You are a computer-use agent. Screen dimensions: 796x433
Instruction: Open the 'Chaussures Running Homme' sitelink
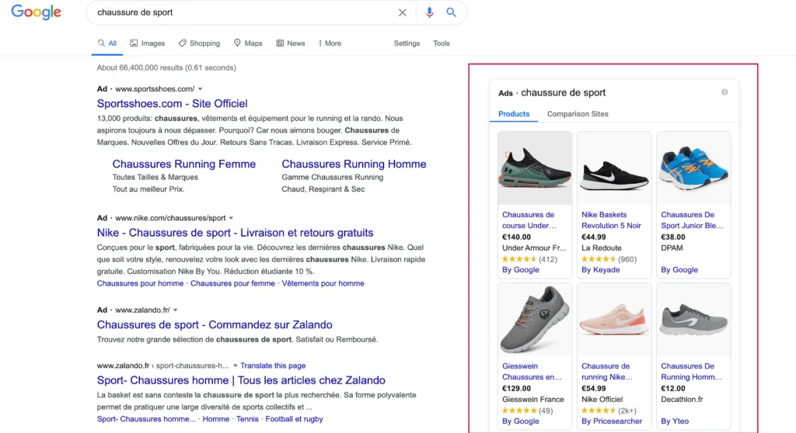[354, 164]
